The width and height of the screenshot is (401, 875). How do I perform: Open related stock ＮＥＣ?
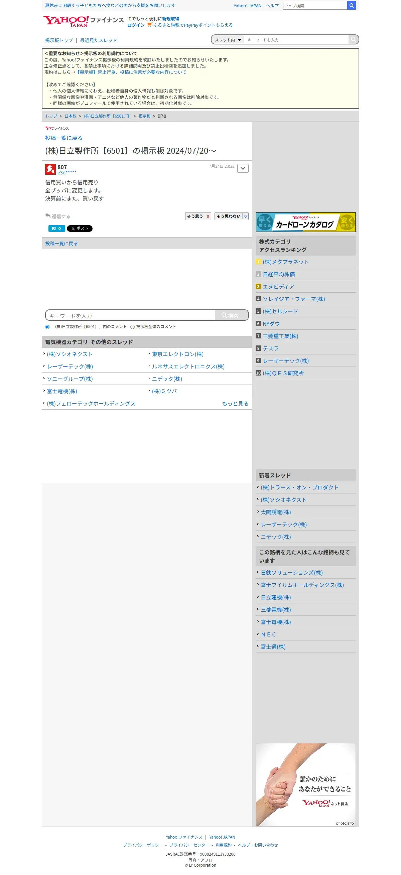pos(268,634)
